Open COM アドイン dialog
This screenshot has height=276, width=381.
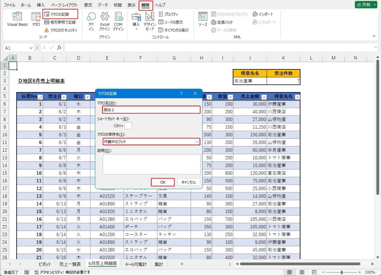[118, 21]
